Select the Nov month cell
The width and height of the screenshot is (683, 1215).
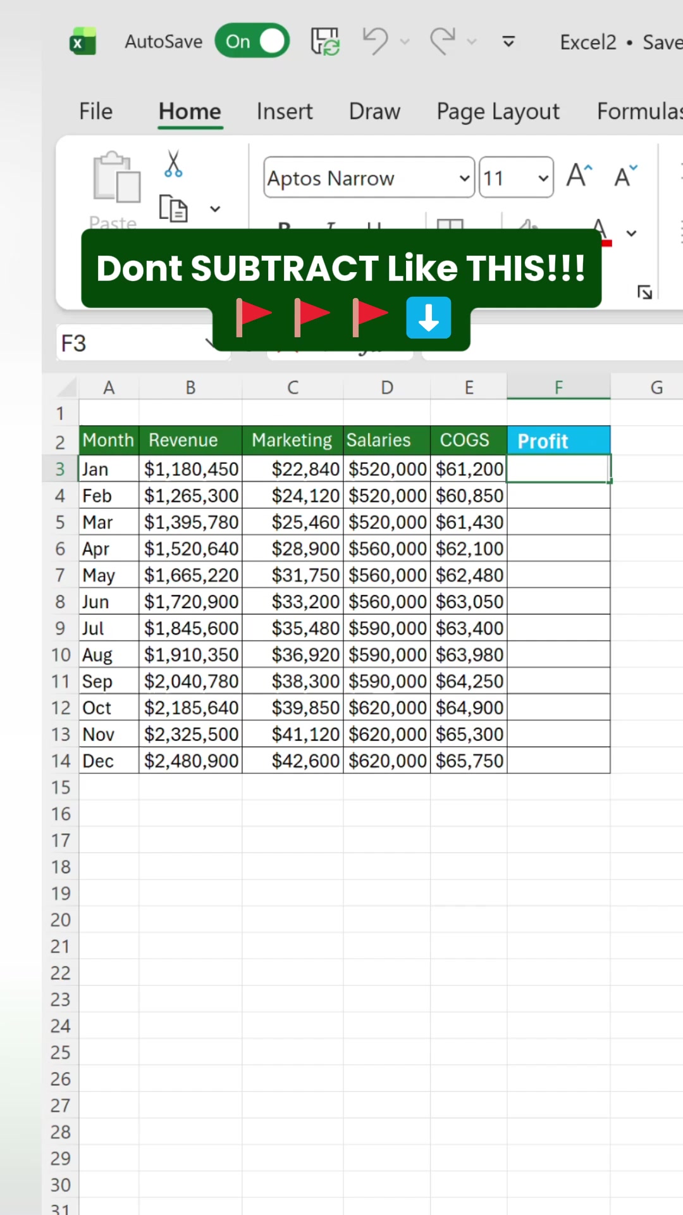[109, 735]
